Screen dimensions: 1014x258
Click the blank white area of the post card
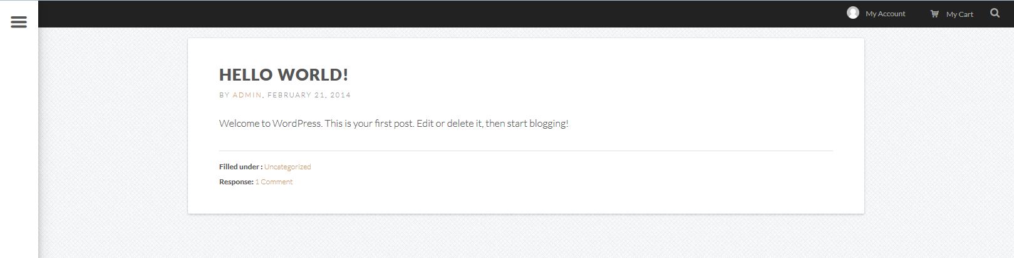click(626, 187)
